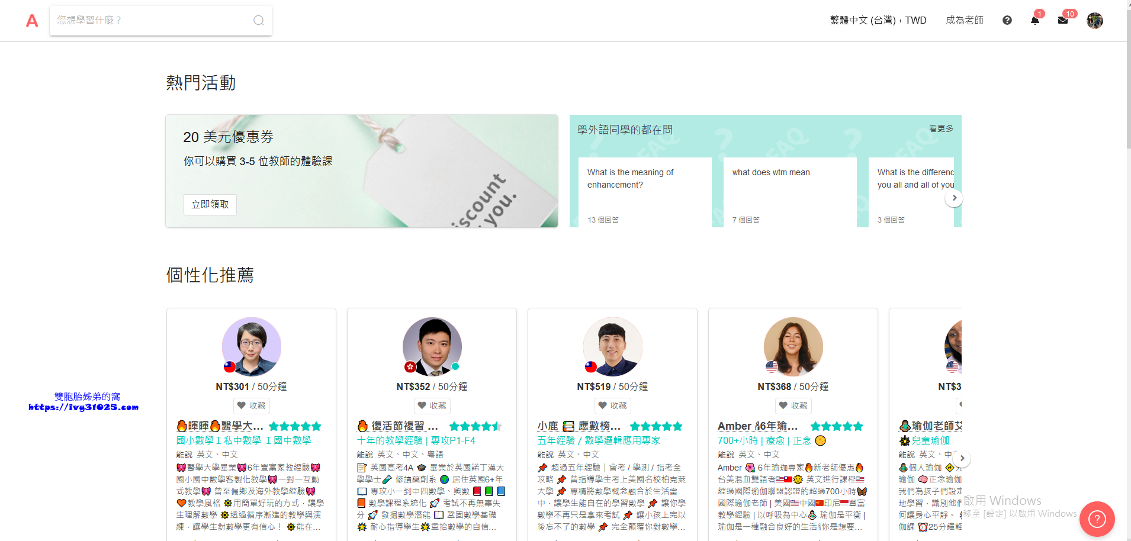Toggle favorite on the NT$352 teacher
1131x541 pixels.
(432, 405)
